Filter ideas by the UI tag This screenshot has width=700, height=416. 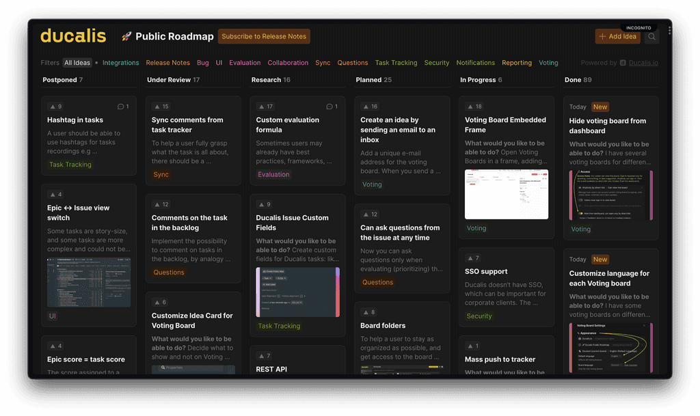[219, 63]
